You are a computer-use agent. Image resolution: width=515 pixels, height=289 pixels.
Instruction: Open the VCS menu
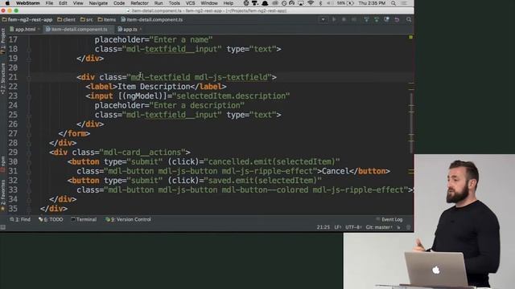(x=190, y=3)
